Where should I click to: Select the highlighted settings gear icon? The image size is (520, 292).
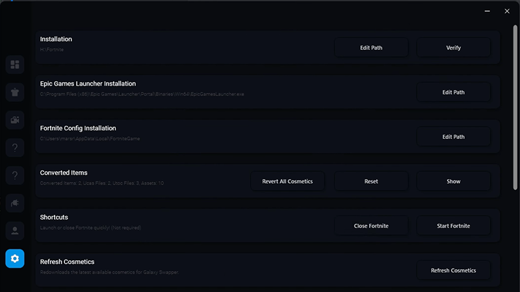(14, 258)
